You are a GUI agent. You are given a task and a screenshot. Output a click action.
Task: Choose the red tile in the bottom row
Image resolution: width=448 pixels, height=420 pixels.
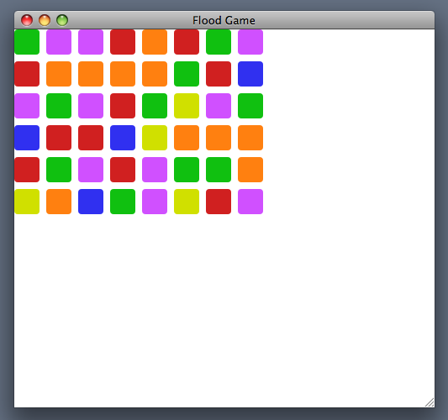[x=219, y=202]
